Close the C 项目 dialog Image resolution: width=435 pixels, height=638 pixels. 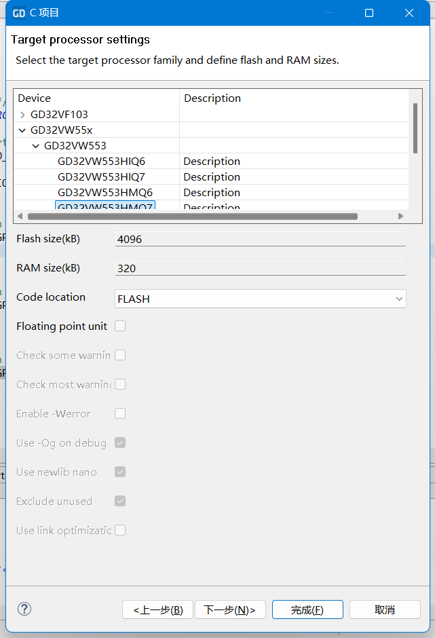(x=409, y=13)
